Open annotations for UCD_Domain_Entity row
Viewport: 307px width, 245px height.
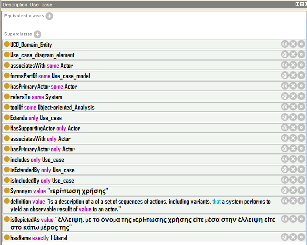[x=285, y=44]
